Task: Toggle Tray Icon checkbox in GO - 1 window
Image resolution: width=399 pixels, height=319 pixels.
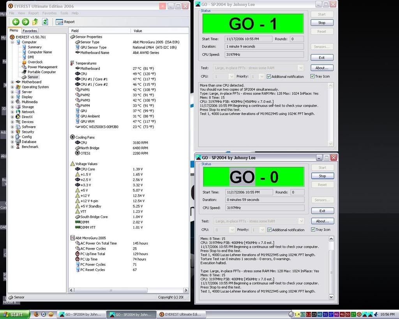Action: 312,76
